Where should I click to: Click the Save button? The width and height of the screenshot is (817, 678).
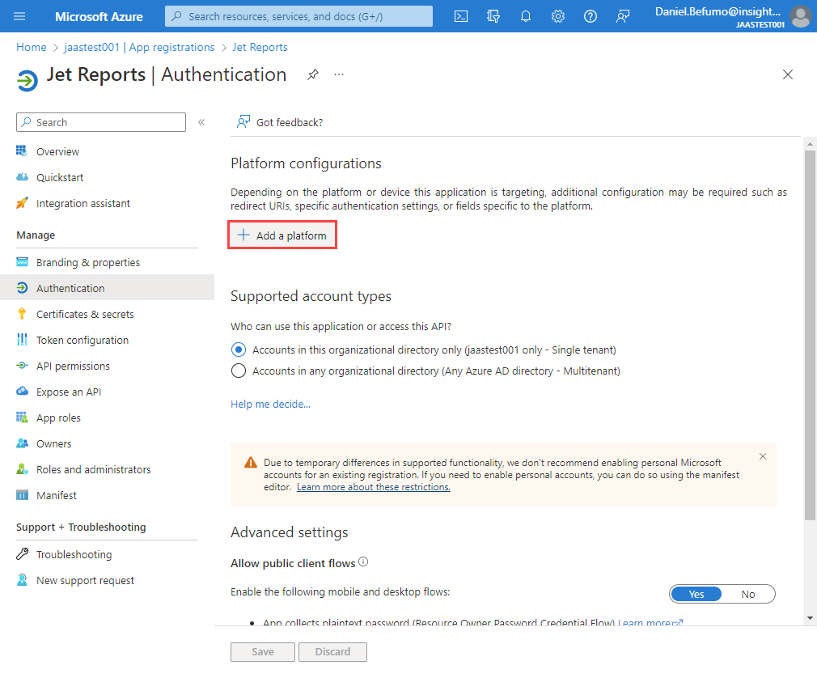pos(263,651)
